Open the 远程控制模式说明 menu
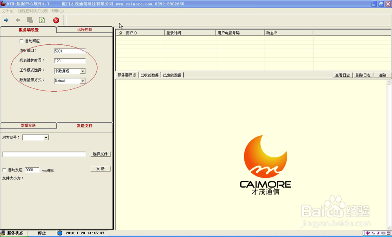The height and width of the screenshot is (237, 392). [33, 11]
